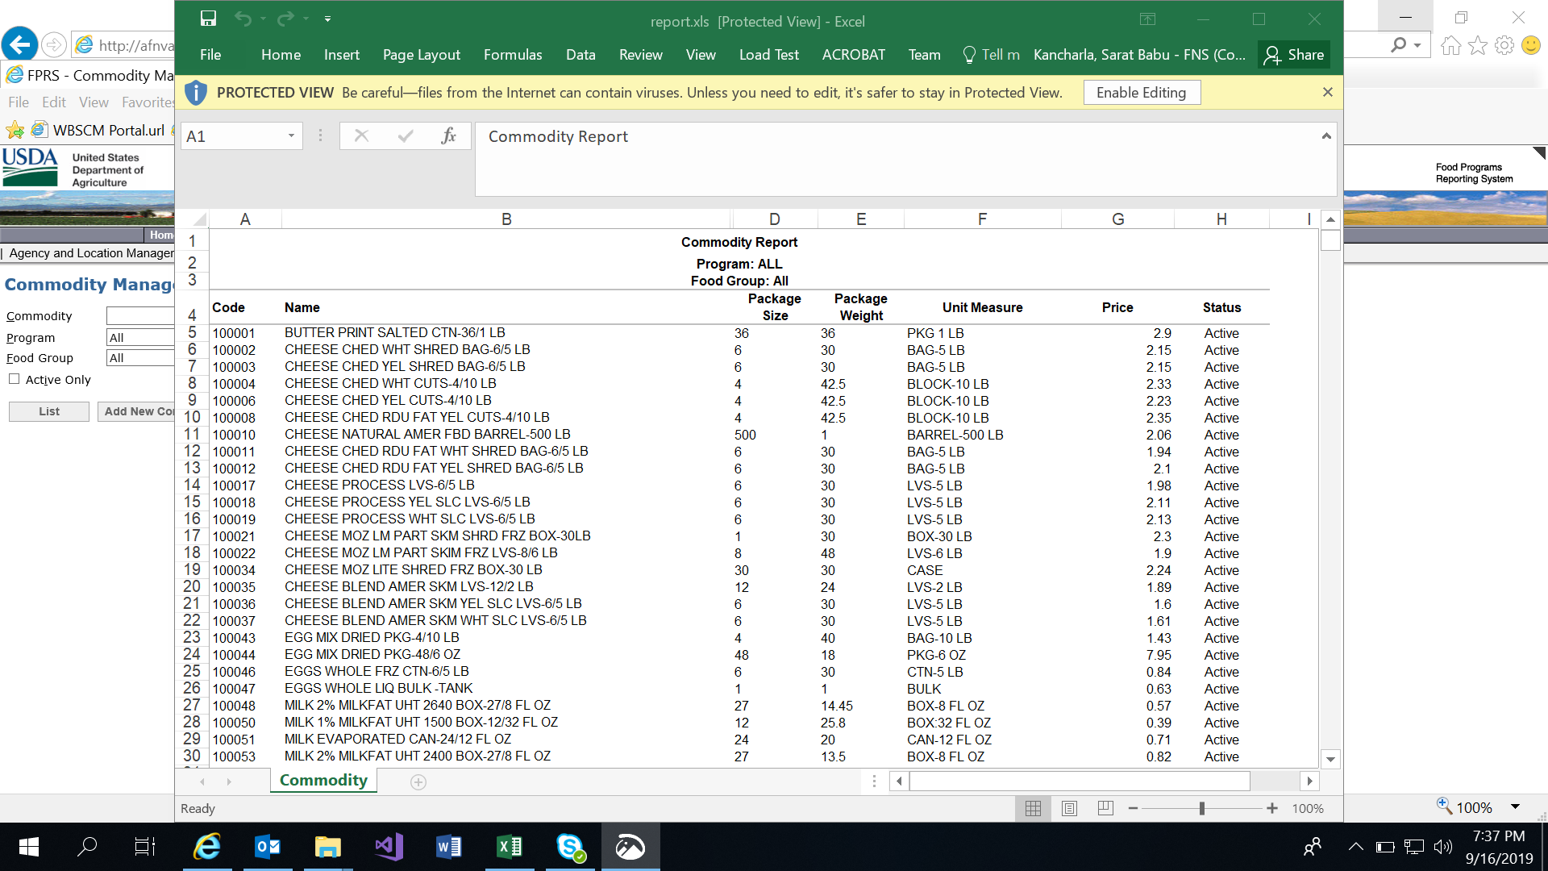Collapse the formula bar with the chevron
The image size is (1548, 871).
tap(1325, 136)
